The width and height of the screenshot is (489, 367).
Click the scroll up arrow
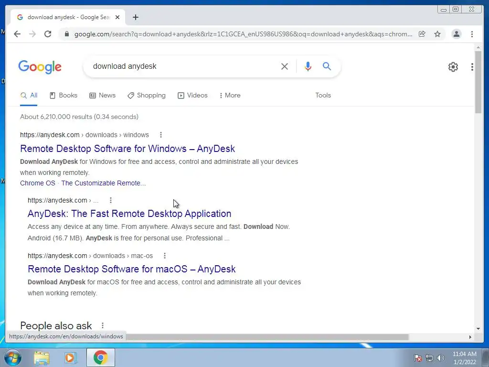coord(478,47)
